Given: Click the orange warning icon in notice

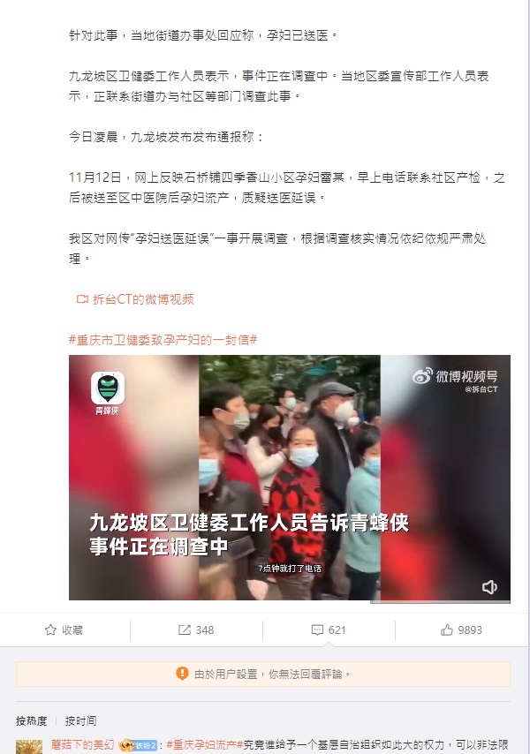Looking at the screenshot, I should [182, 673].
